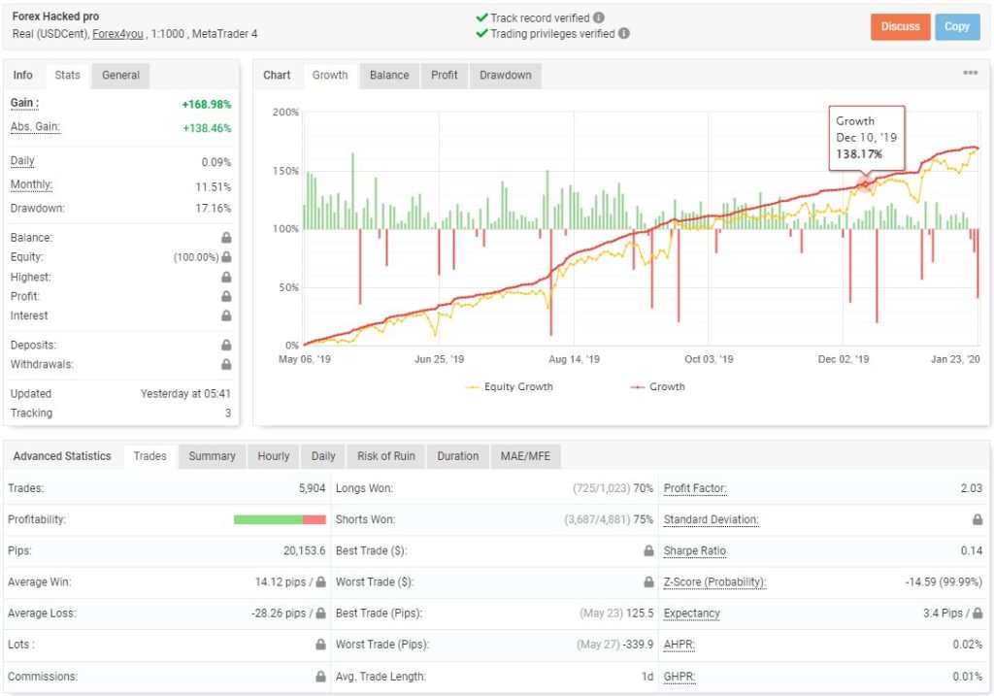
Task: Click the lock icon for Best Trade ($)
Action: pyautogui.click(x=648, y=550)
